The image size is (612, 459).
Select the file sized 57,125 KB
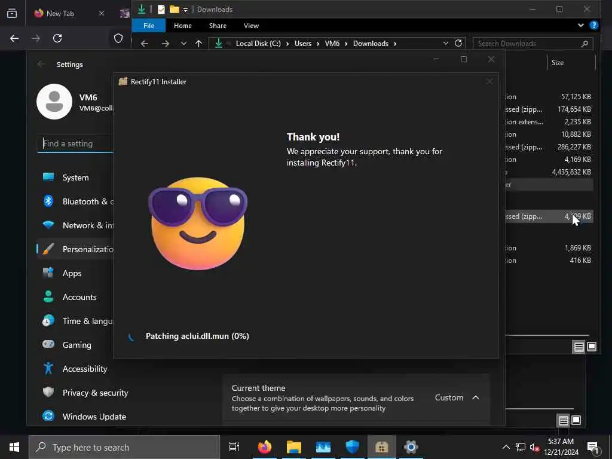549,96
